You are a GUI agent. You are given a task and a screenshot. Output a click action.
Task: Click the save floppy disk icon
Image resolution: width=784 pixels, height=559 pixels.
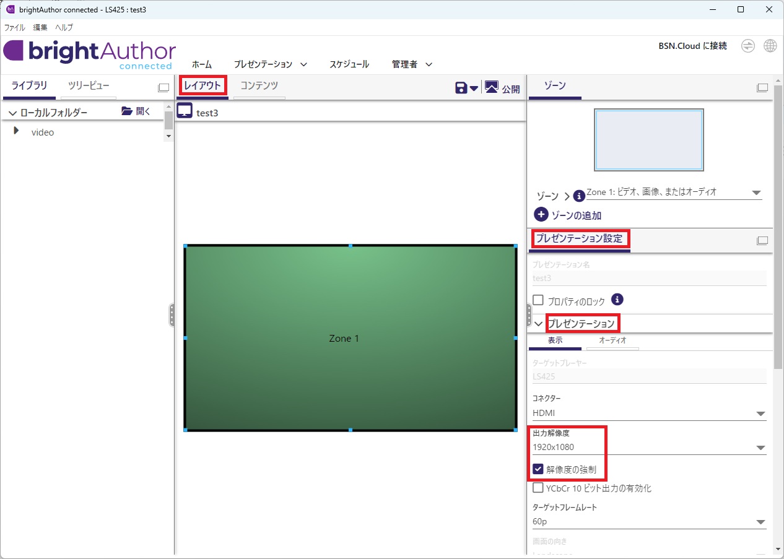pyautogui.click(x=461, y=88)
